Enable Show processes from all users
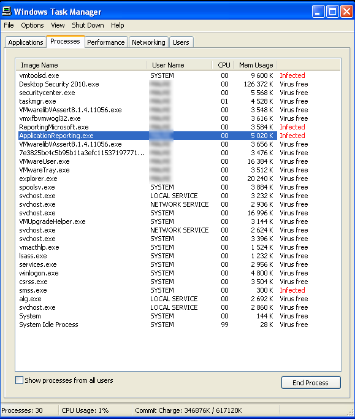Image resolution: width=355 pixels, height=419 pixels. tap(19, 380)
